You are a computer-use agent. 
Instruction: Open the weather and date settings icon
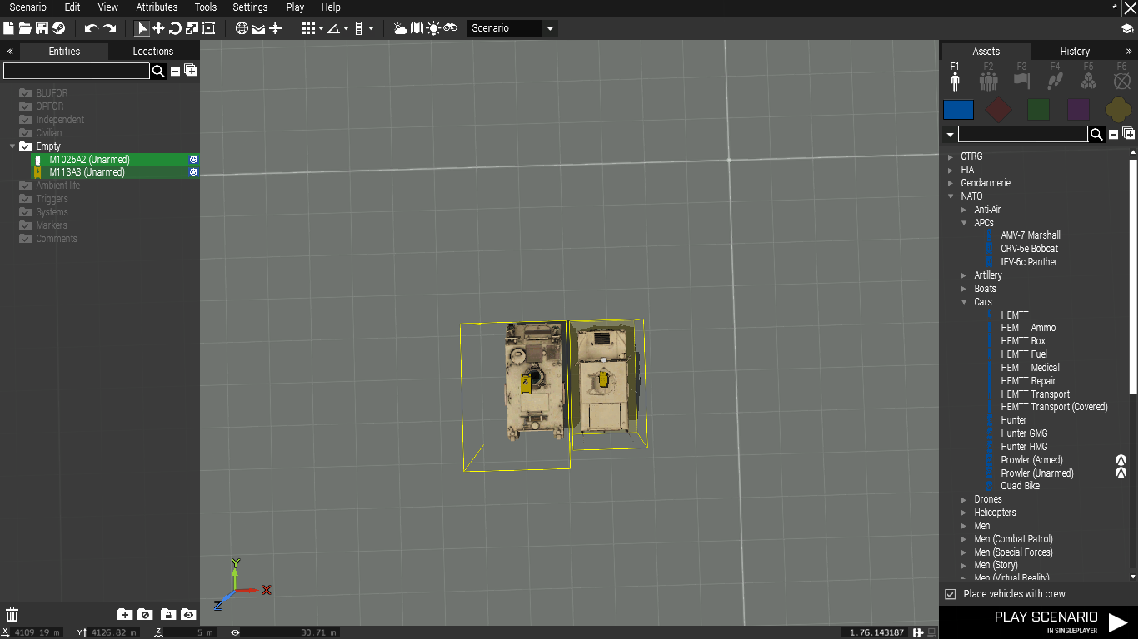click(x=400, y=28)
